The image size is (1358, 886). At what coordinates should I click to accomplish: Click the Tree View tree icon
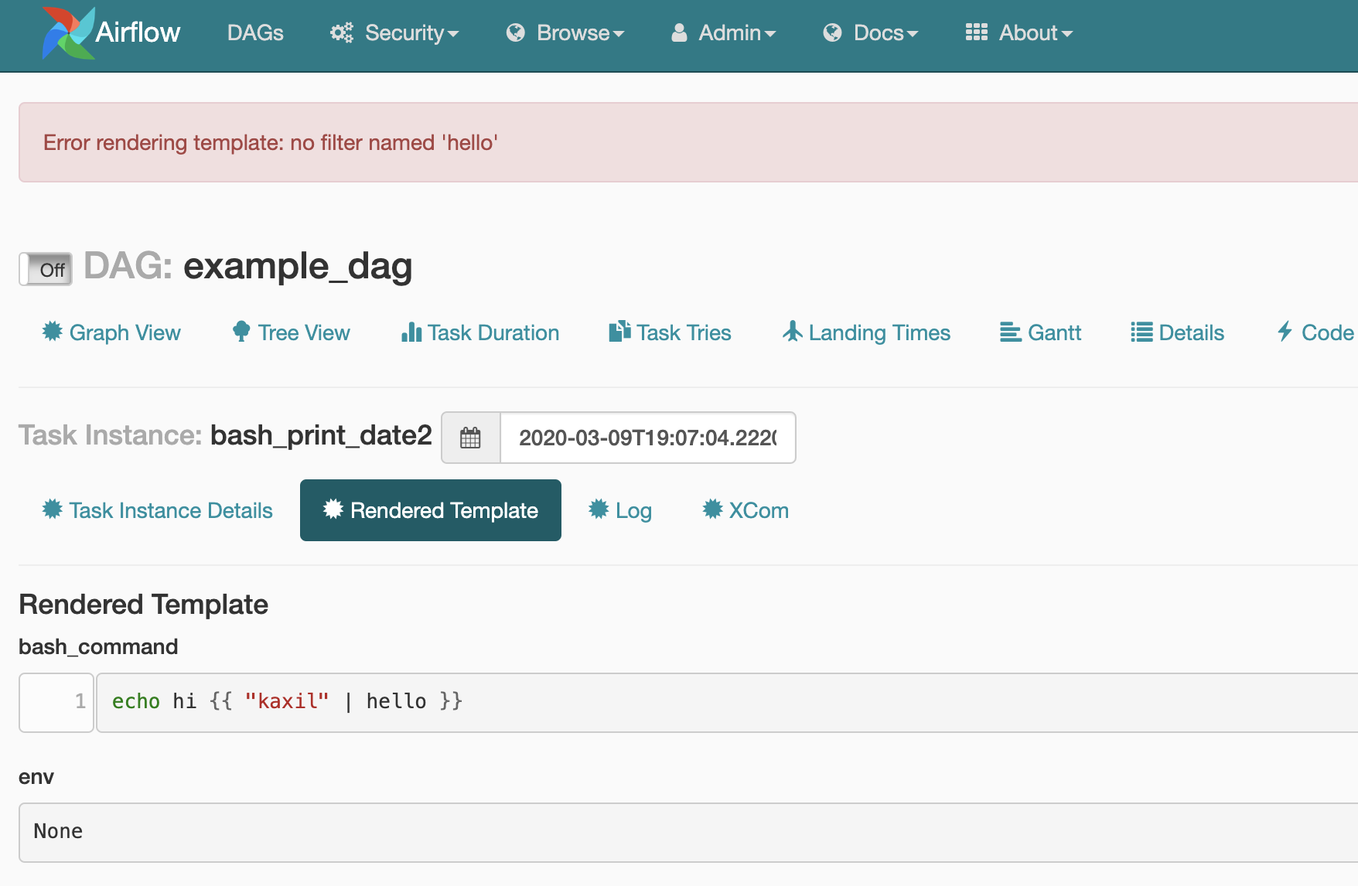click(x=241, y=332)
